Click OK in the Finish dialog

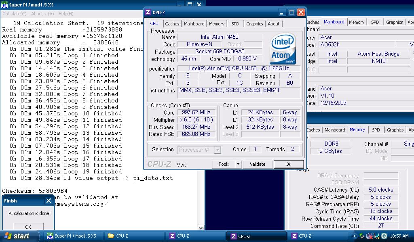point(28,227)
